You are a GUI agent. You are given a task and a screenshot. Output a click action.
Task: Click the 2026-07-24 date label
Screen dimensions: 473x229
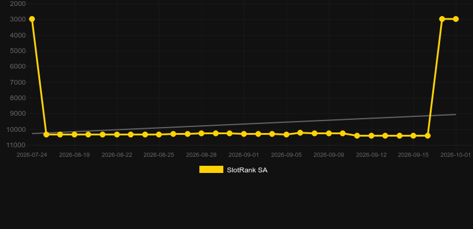click(32, 155)
